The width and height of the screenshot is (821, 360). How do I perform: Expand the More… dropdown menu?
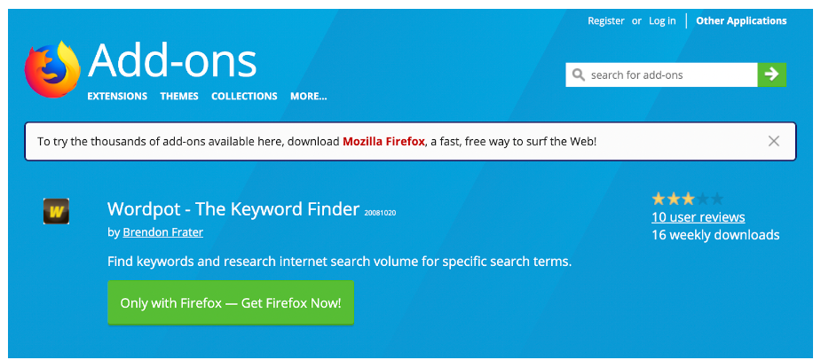coord(308,97)
